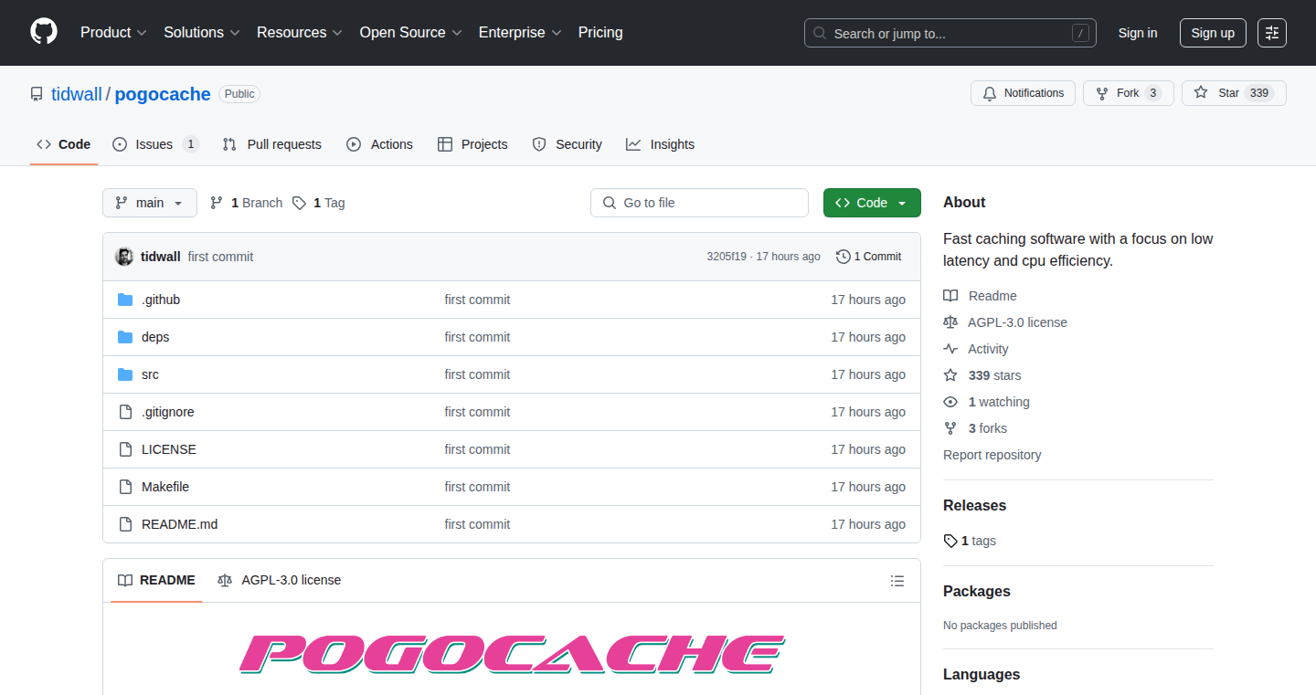Open the Pricing page
This screenshot has width=1316, height=695.
tap(600, 32)
